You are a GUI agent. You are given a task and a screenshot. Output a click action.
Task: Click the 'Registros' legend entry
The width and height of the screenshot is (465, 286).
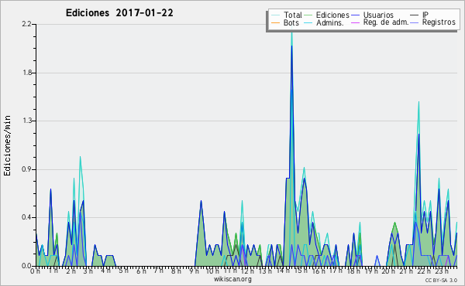pos(432,22)
